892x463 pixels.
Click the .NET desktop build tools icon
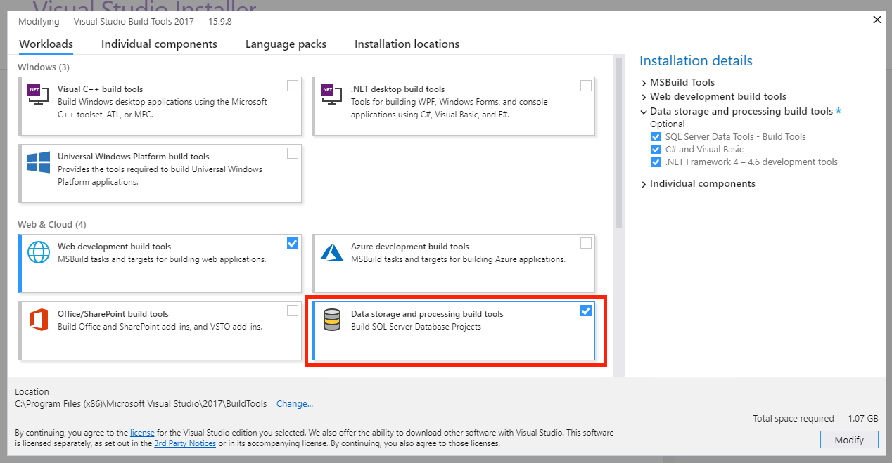[331, 95]
